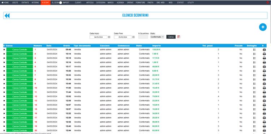Click Cassa Centrale button for receipt 11
Screen dimensions: 271x134
point(20,92)
